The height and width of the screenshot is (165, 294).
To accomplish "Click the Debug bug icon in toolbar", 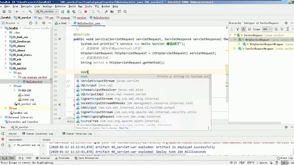I will [x=68, y=11].
